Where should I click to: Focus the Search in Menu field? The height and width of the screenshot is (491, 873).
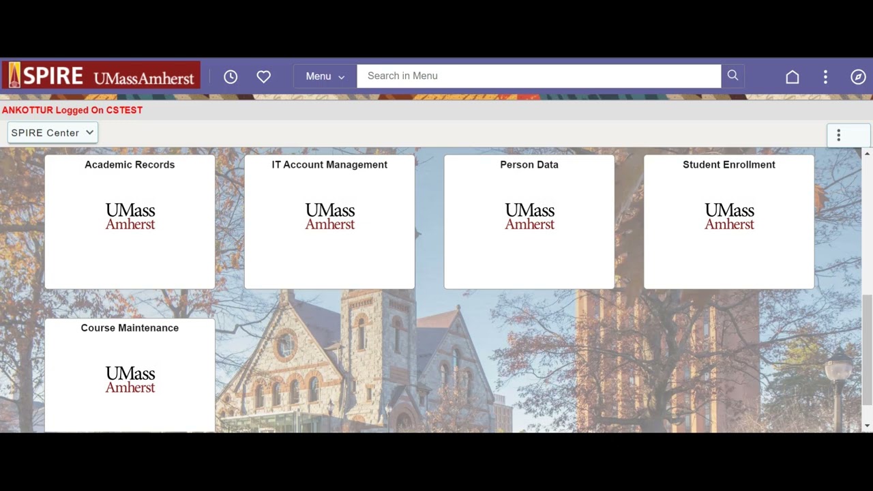coord(539,76)
